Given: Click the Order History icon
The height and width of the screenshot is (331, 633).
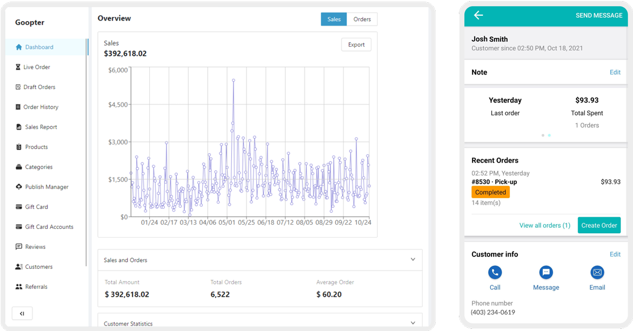Looking at the screenshot, I should click(18, 107).
